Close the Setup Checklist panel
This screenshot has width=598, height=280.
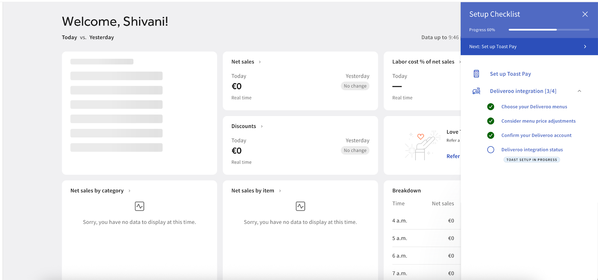pyautogui.click(x=585, y=14)
